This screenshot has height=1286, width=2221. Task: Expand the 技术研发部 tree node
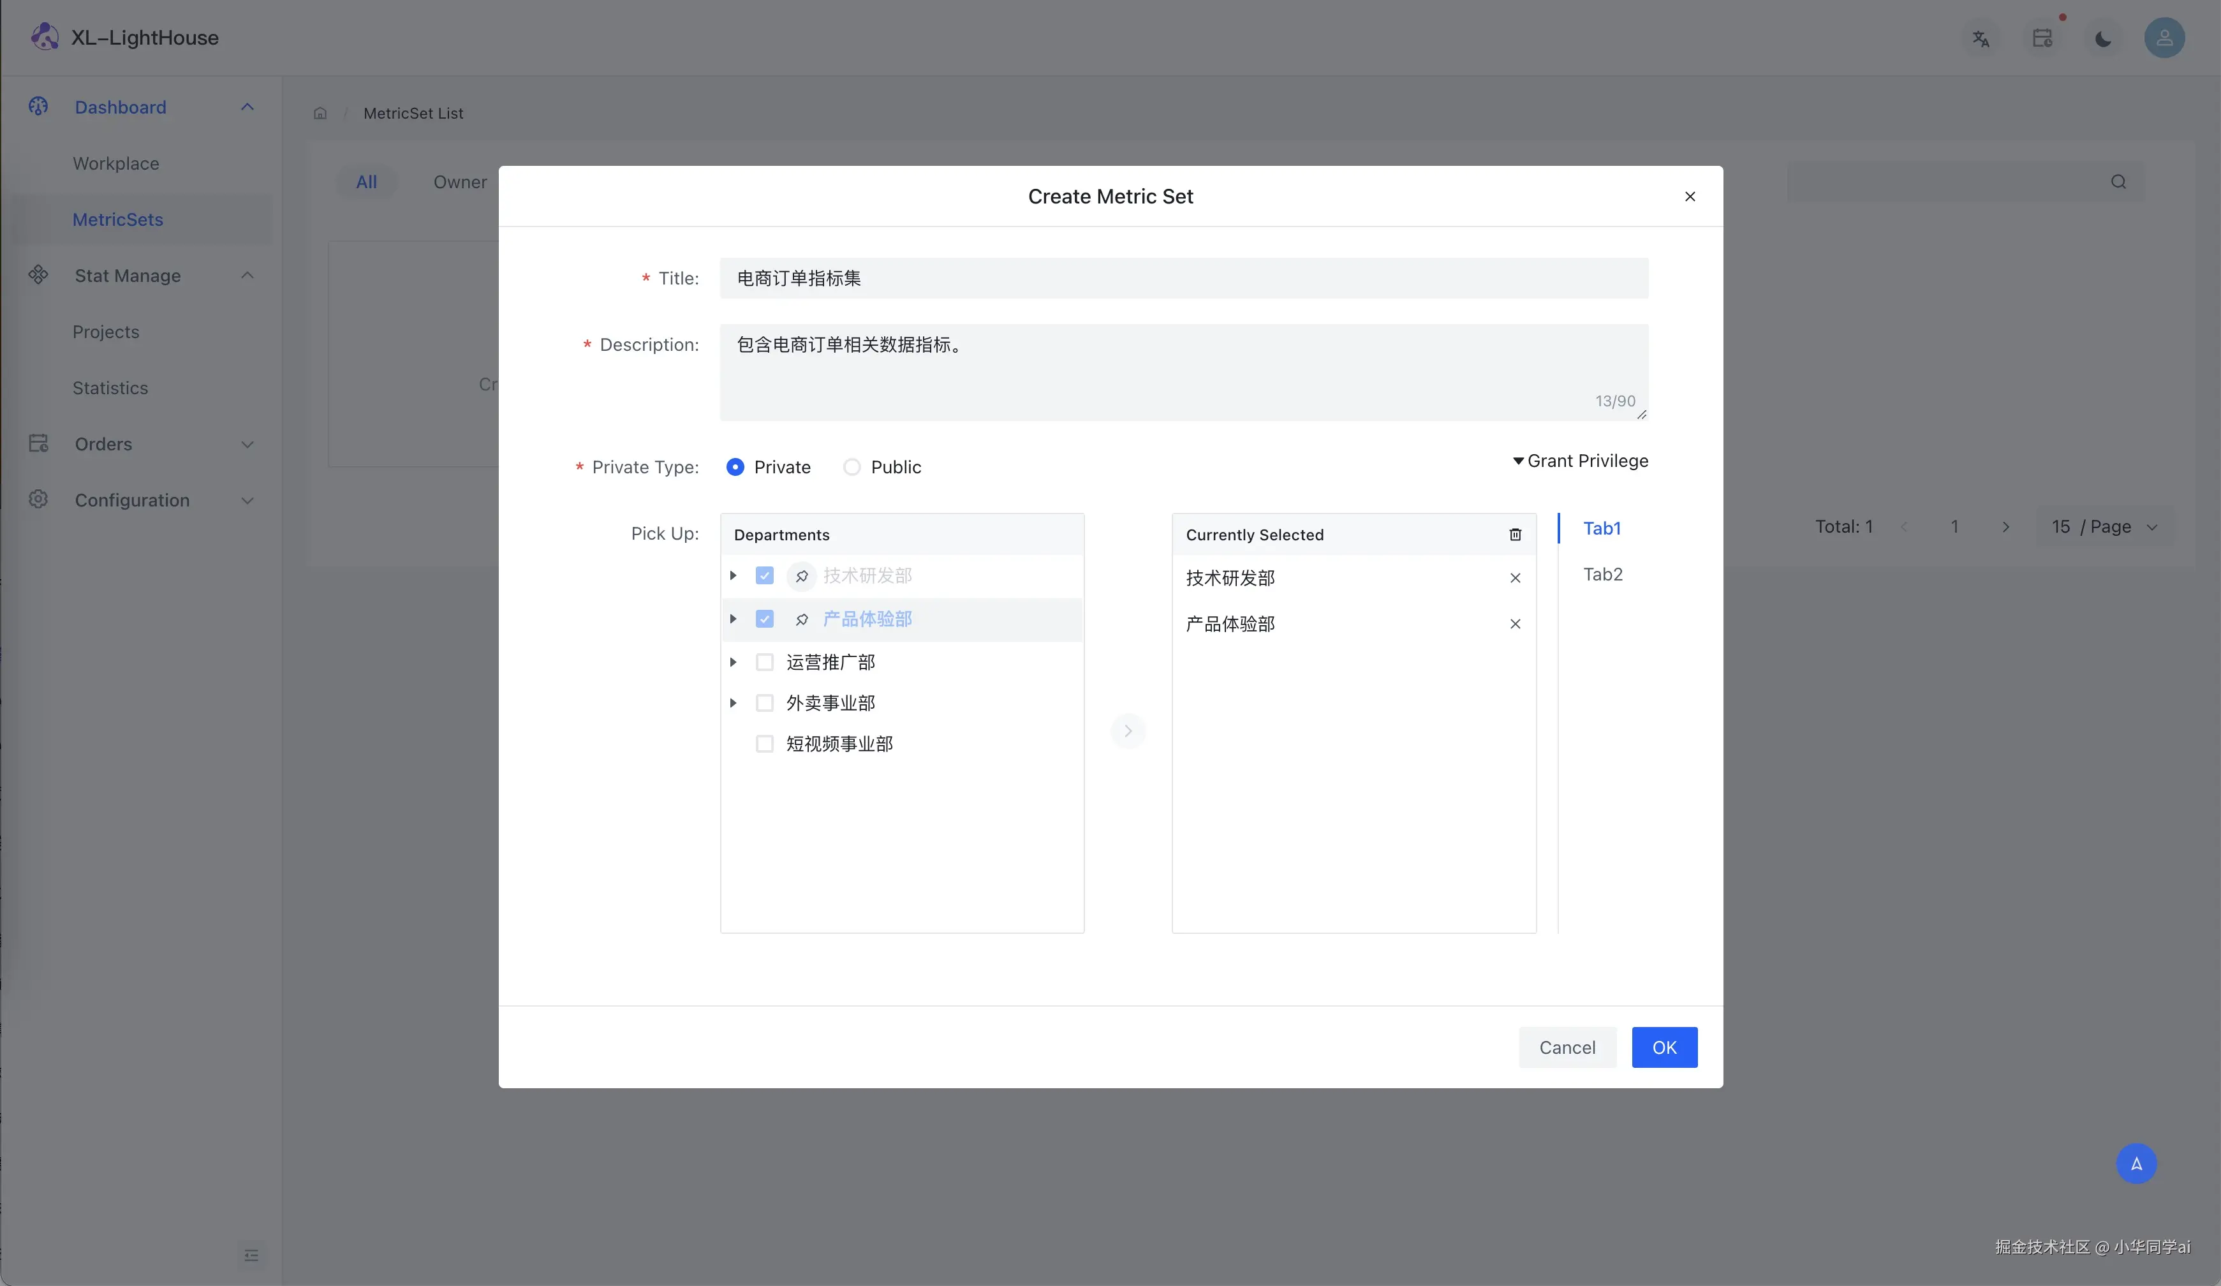click(x=732, y=575)
